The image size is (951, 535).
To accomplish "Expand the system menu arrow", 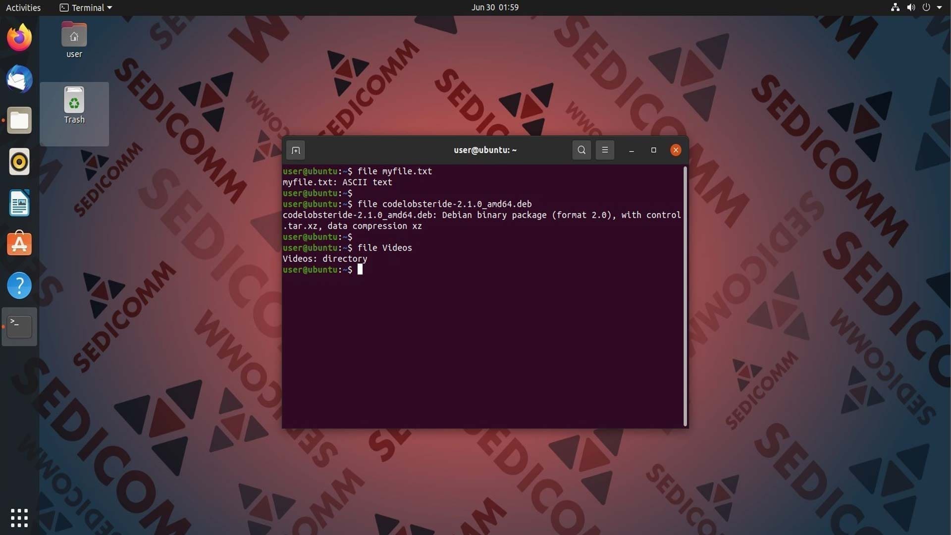I will [940, 7].
